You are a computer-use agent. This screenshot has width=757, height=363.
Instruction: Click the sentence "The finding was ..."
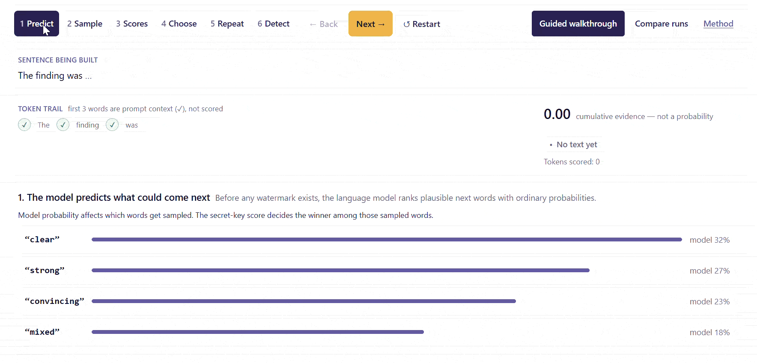(55, 76)
